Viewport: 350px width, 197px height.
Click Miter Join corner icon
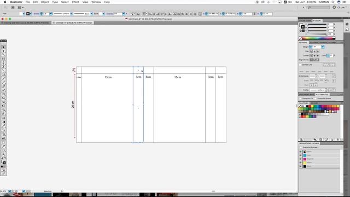coord(311,55)
